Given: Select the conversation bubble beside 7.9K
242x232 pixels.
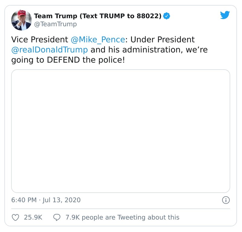Looking at the screenshot, I should pos(57,217).
